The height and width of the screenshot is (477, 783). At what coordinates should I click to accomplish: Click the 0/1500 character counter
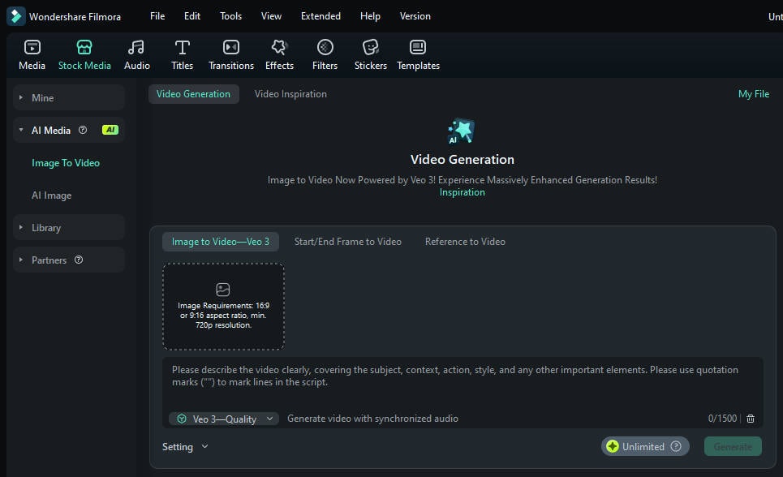click(x=722, y=419)
